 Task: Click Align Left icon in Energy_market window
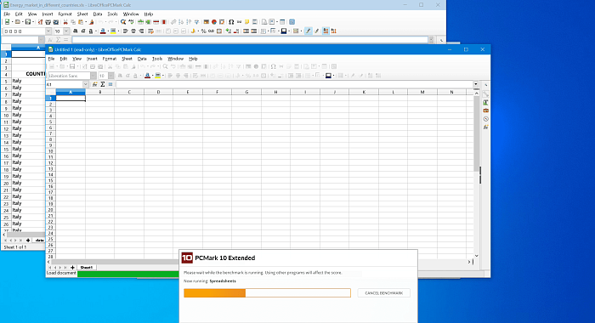coord(126,31)
